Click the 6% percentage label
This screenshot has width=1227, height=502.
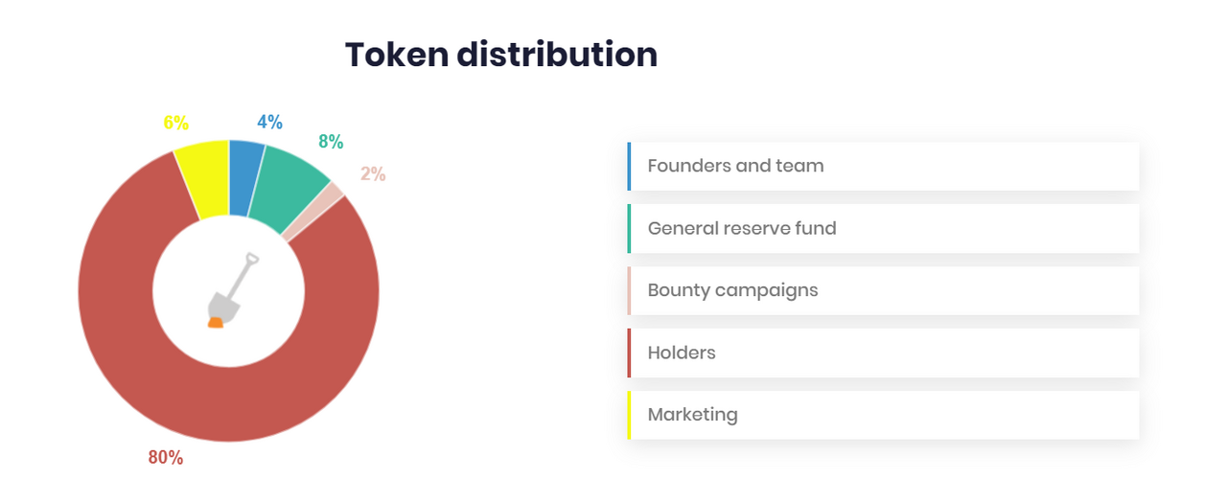coord(175,124)
